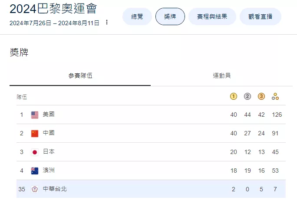Viewport: 297px width, 200px height.
Task: Click the United States flag icon
Action: 35,115
